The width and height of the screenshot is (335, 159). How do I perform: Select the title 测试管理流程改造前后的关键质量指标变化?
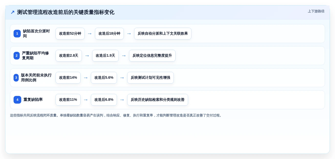tap(66, 12)
